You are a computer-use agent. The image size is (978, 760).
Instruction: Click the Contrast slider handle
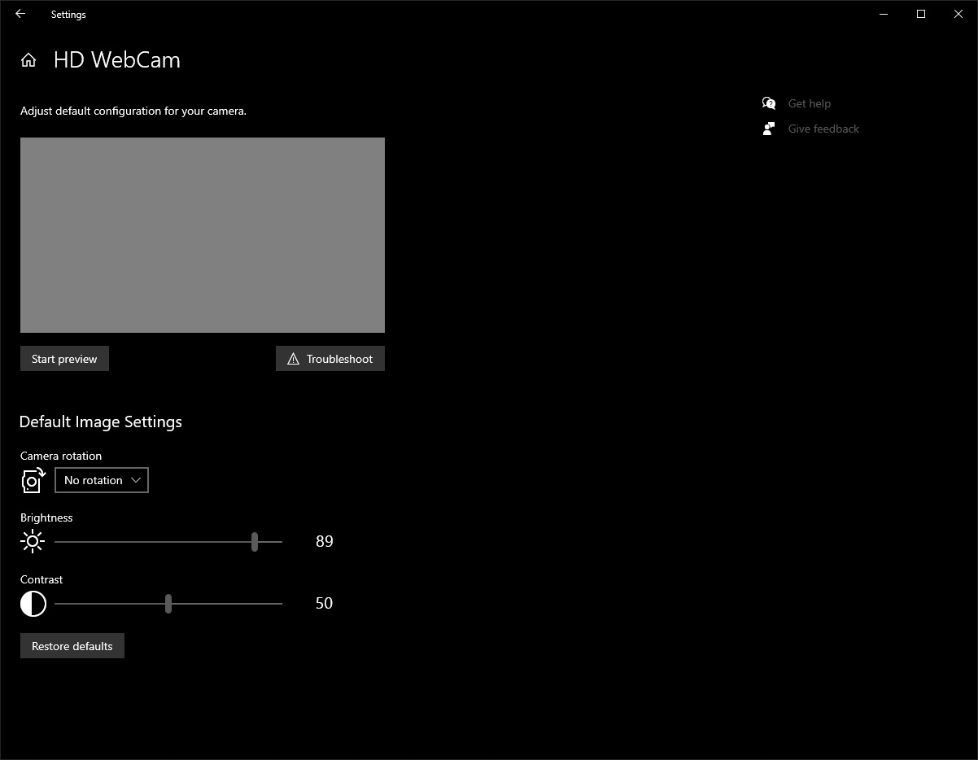click(168, 603)
